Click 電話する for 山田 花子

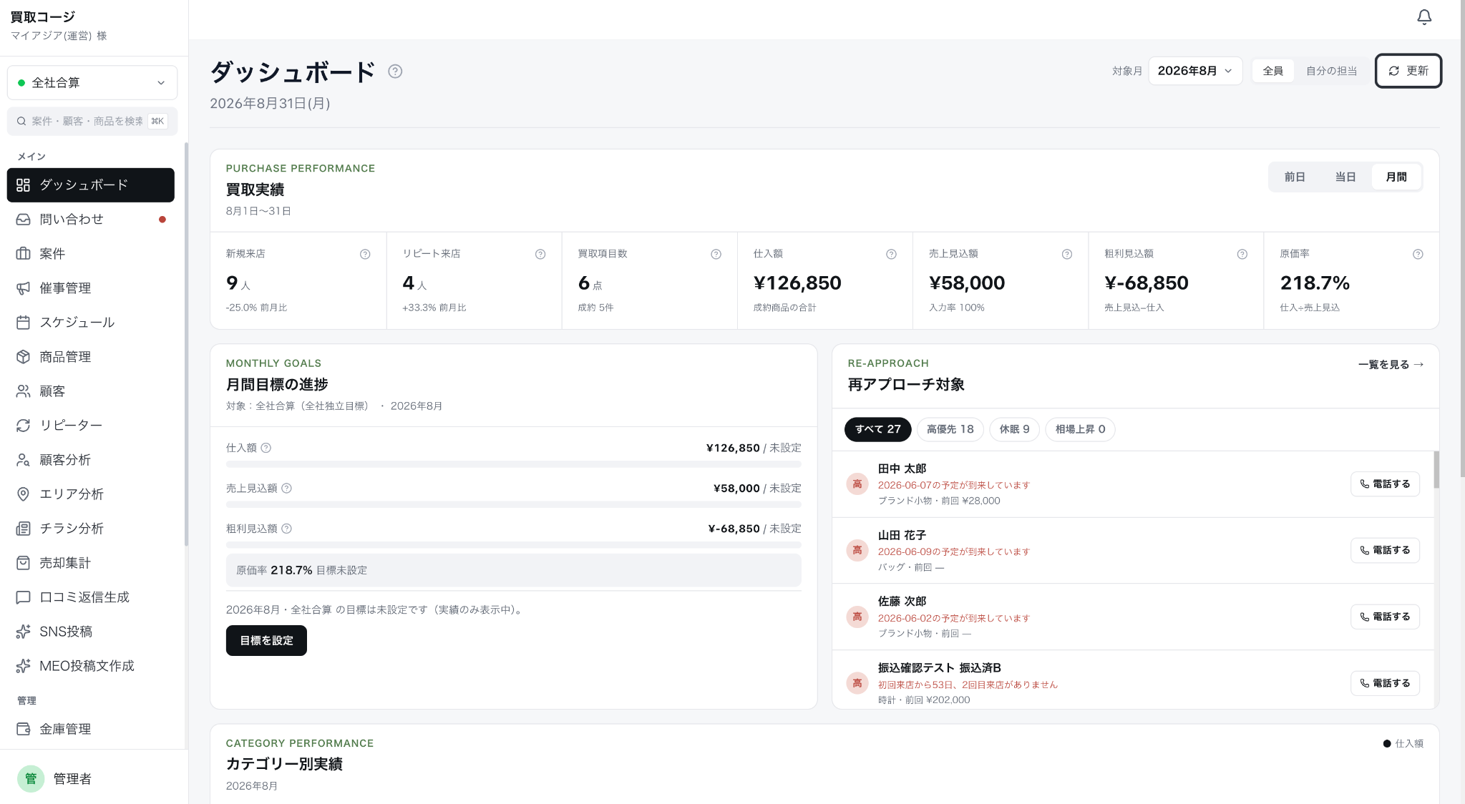click(1385, 550)
